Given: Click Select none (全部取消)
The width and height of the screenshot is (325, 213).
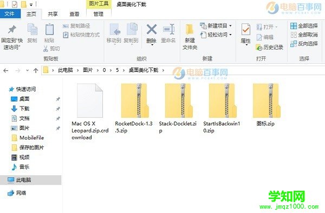Looking at the screenshot, I should [304, 35].
